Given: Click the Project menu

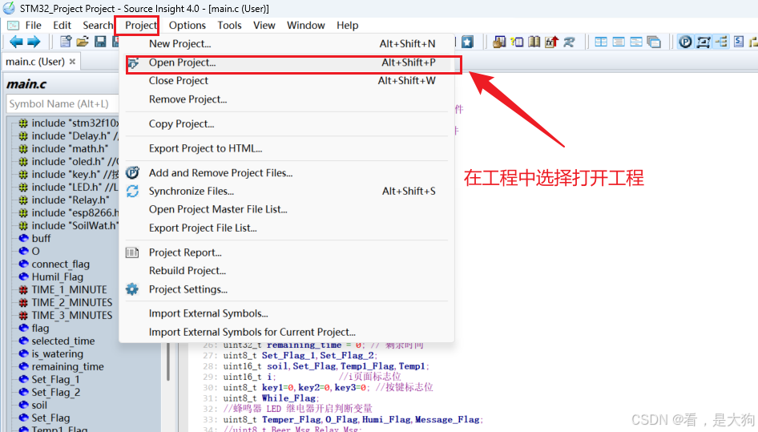Looking at the screenshot, I should [x=141, y=25].
